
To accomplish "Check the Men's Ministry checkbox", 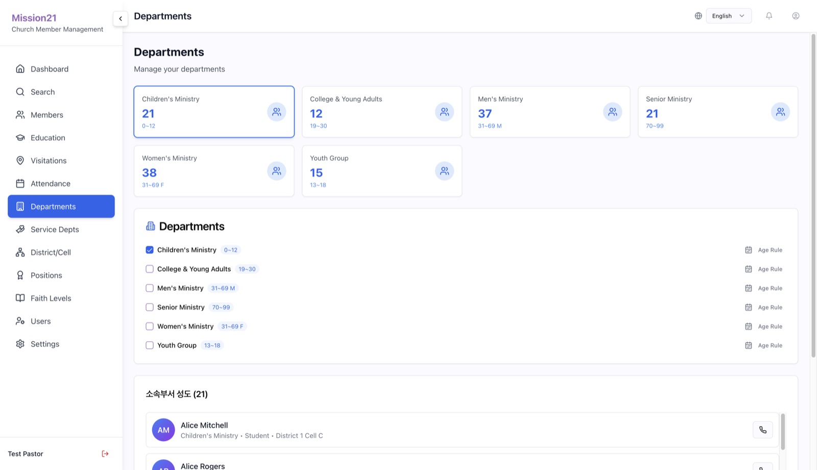I will [x=150, y=288].
